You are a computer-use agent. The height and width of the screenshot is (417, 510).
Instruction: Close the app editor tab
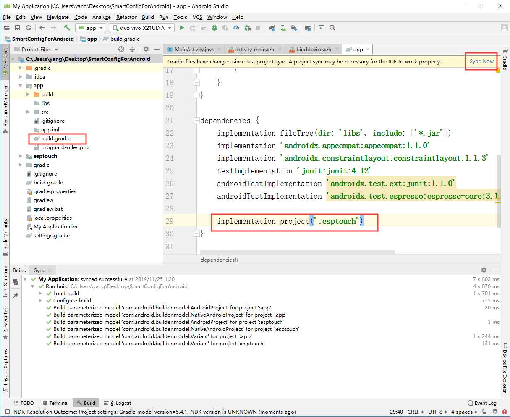coord(368,49)
